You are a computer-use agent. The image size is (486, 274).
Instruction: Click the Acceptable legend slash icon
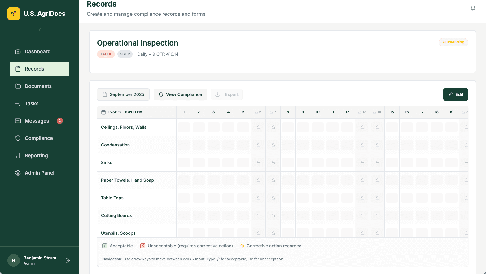tap(105, 246)
